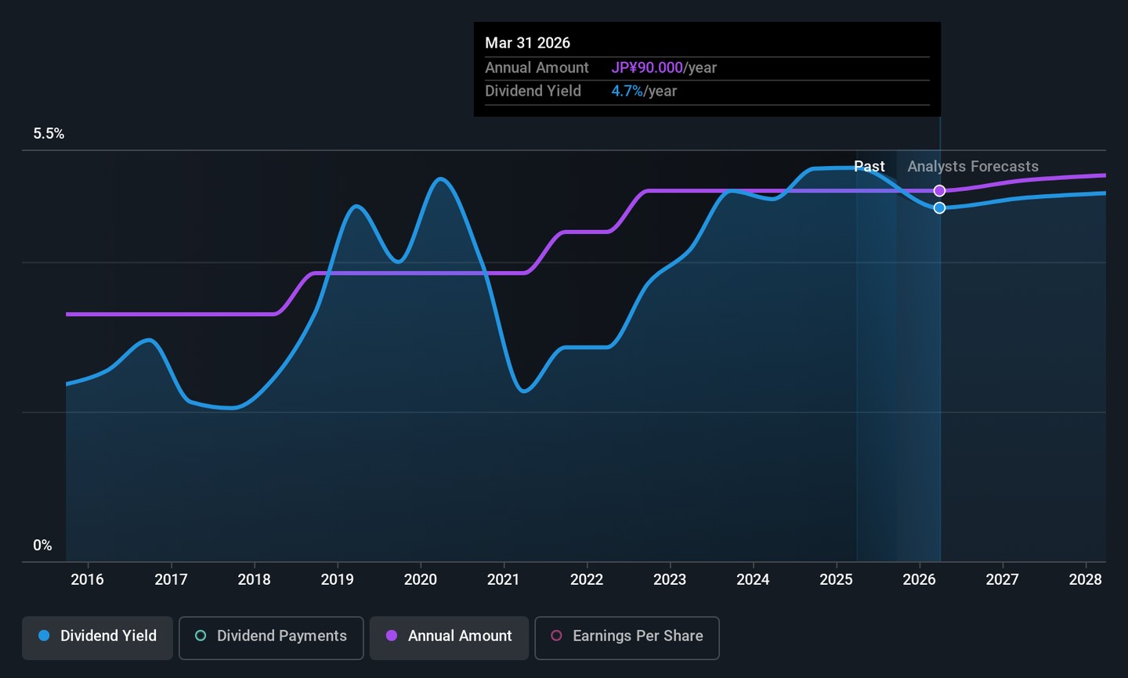Click the Past label on chart
1128x678 pixels.
[869, 167]
